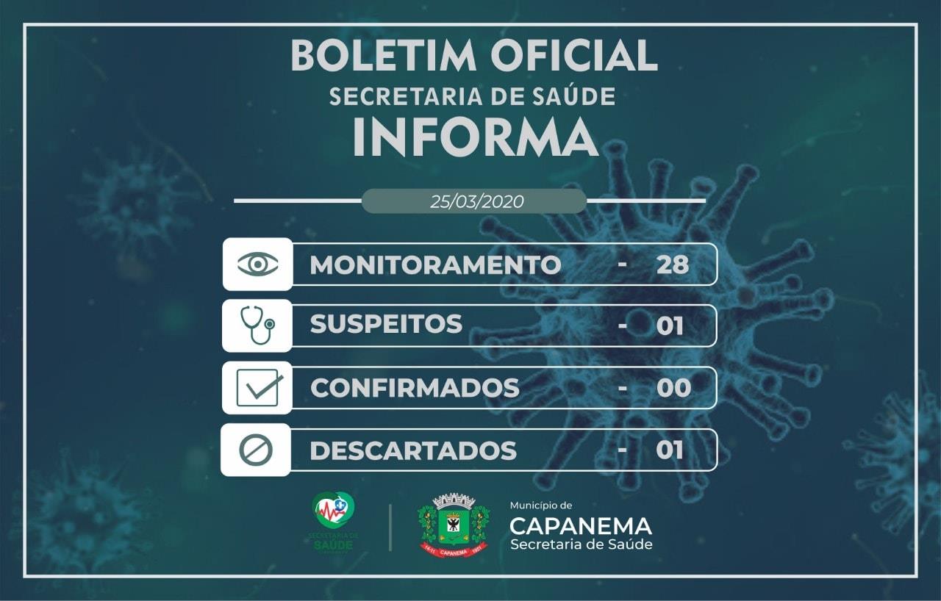This screenshot has height=601, width=941.
Task: Select the Descartados row label
Action: 413,450
